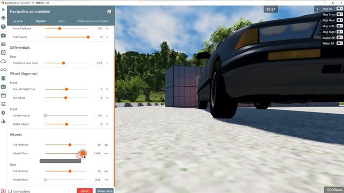Switch to the ДЕТАЛИ tab

point(18,21)
